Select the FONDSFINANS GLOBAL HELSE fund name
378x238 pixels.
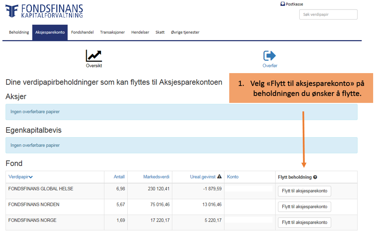41,188
